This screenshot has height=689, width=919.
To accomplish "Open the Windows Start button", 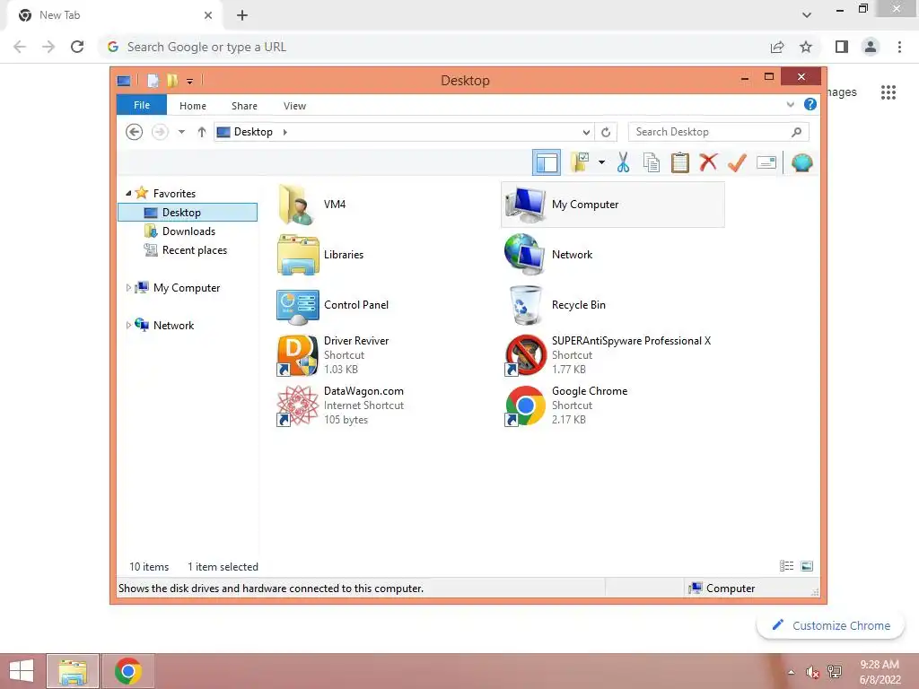I will 22,671.
